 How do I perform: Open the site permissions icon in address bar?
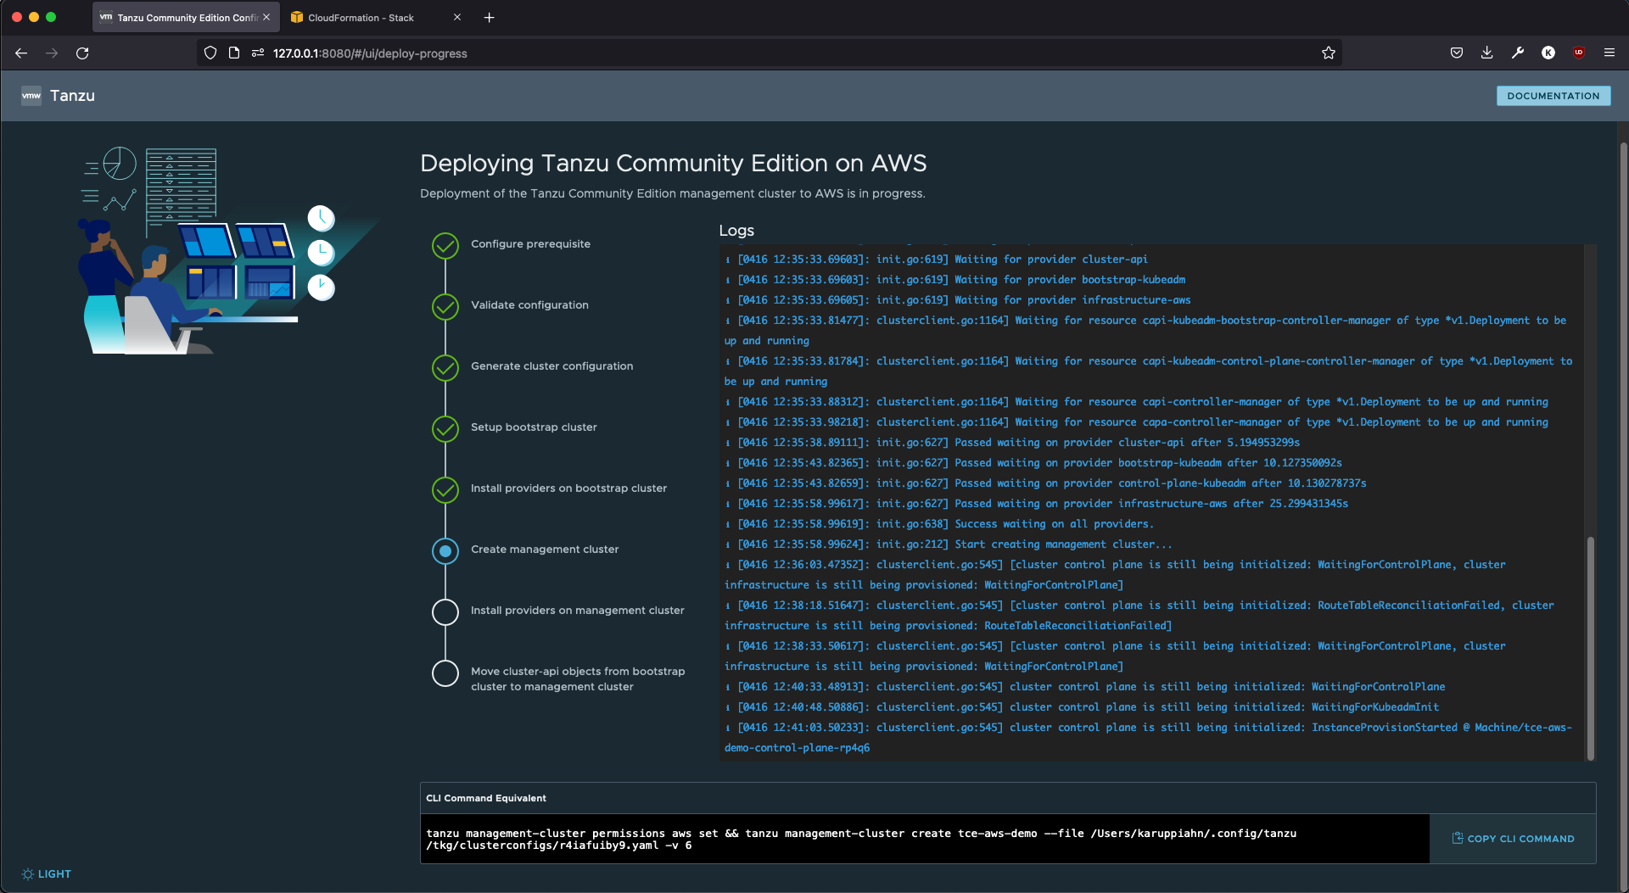click(258, 53)
